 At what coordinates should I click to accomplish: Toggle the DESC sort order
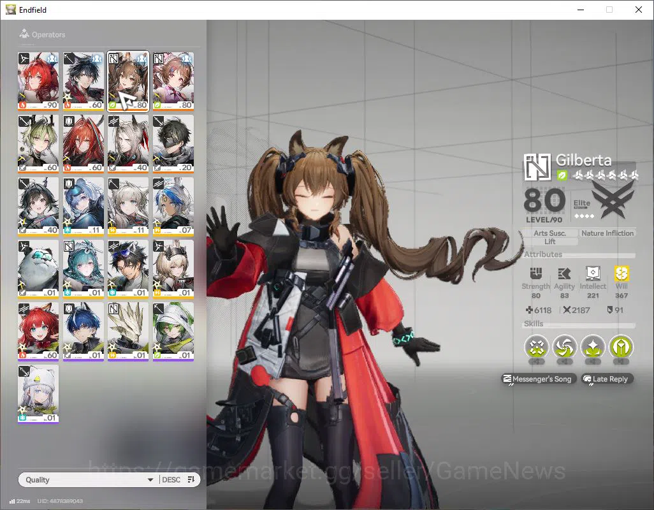(178, 479)
